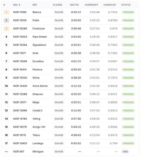
Task: Click the bronze rank 3 badge
Action: pos(6,29)
